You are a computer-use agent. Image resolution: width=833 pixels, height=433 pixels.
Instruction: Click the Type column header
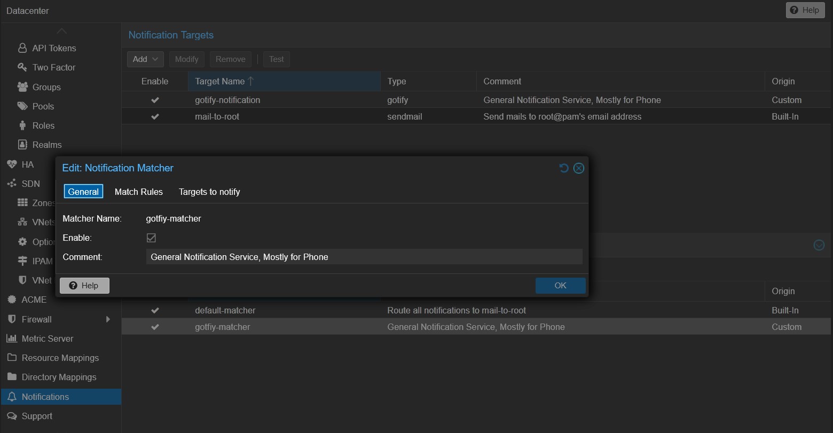pyautogui.click(x=428, y=81)
